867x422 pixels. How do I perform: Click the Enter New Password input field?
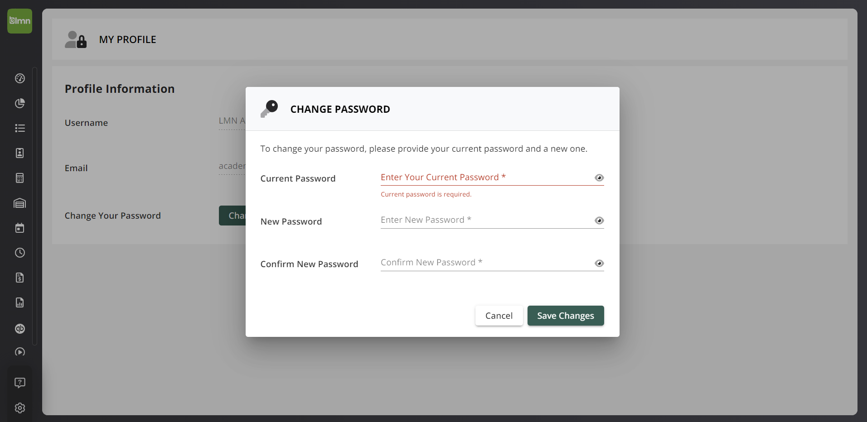coord(480,220)
